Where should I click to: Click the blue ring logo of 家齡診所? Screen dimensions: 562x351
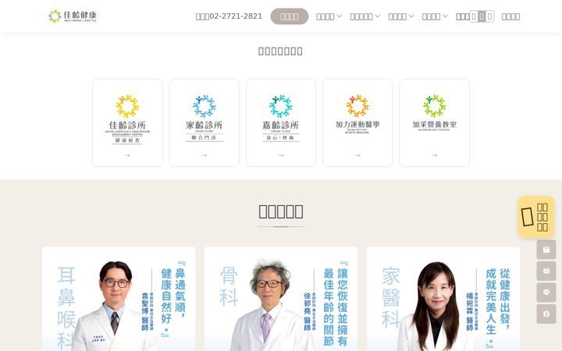[x=205, y=106]
